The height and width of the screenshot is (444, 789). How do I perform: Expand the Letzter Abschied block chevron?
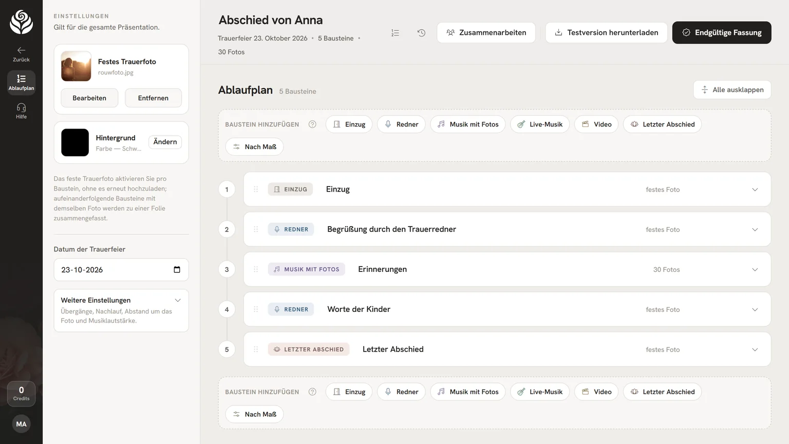pyautogui.click(x=755, y=350)
